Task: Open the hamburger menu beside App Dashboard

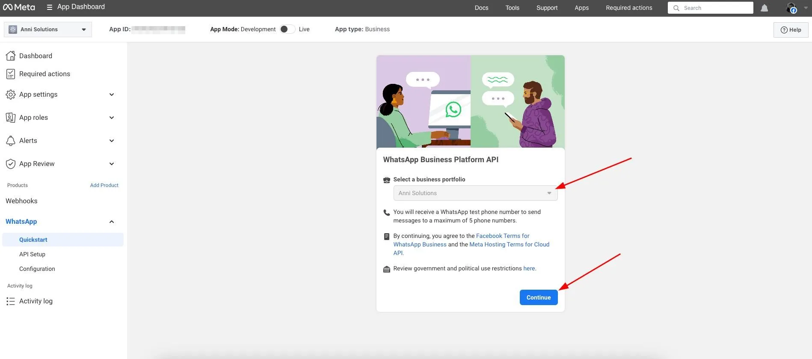Action: [50, 7]
